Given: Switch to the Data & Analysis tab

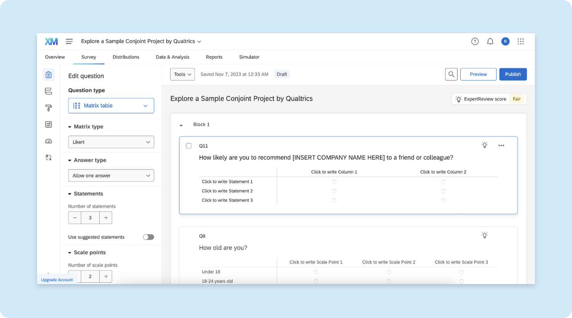Looking at the screenshot, I should tap(172, 57).
